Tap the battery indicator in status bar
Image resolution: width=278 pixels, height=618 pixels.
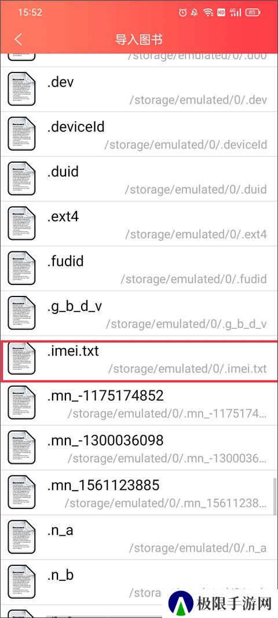(253, 12)
